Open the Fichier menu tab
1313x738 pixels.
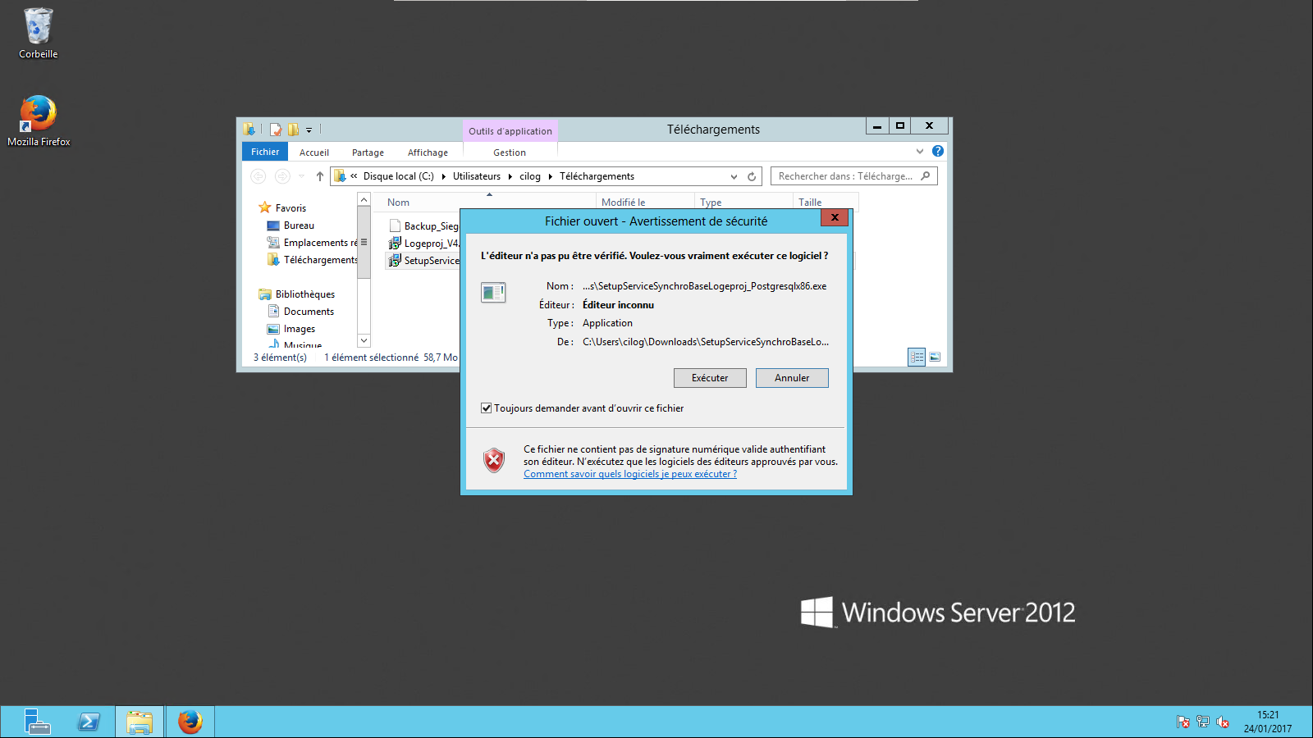[265, 152]
